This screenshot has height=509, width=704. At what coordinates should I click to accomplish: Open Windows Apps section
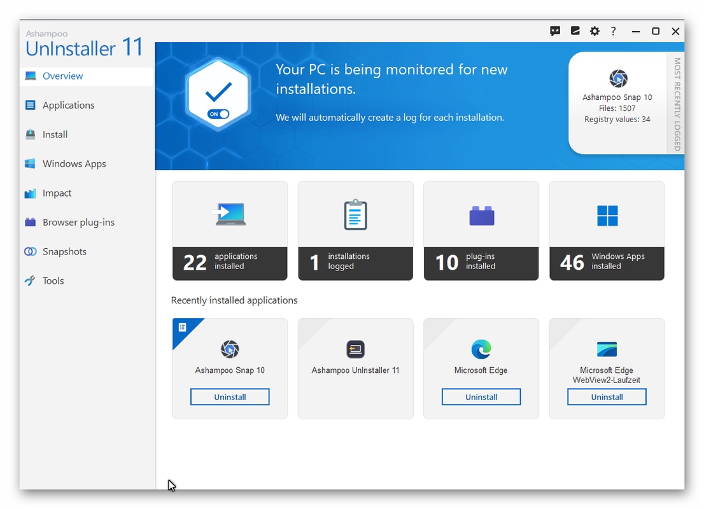coord(87,164)
